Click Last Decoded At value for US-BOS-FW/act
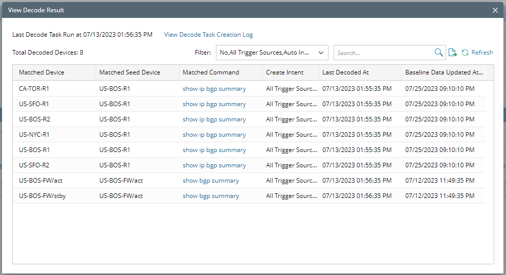Viewport: 506px width, 275px height. (357, 181)
